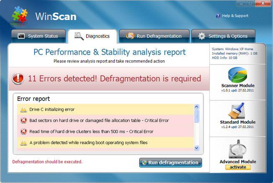Select 'Read time of hard drive clusters' row
This screenshot has height=183, width=273.
coord(105,132)
